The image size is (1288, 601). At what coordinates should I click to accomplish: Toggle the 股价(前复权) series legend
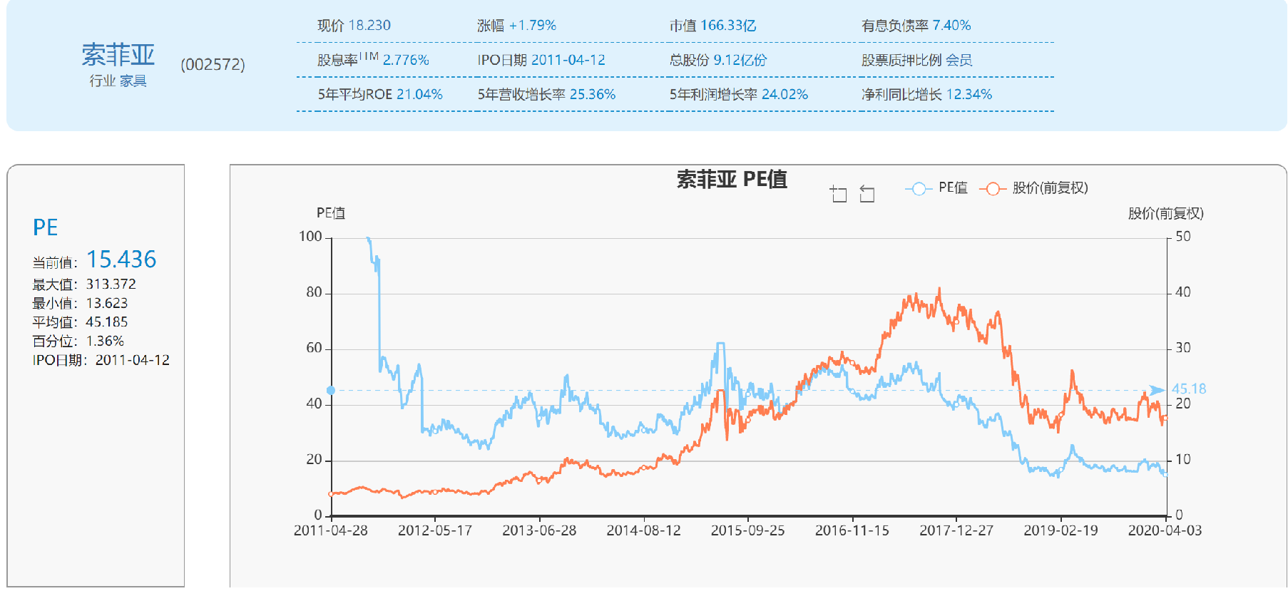click(x=1034, y=188)
